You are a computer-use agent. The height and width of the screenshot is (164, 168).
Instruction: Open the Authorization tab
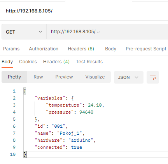coord(44,49)
